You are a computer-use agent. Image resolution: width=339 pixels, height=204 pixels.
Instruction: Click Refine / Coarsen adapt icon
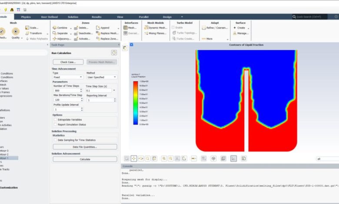203,28
